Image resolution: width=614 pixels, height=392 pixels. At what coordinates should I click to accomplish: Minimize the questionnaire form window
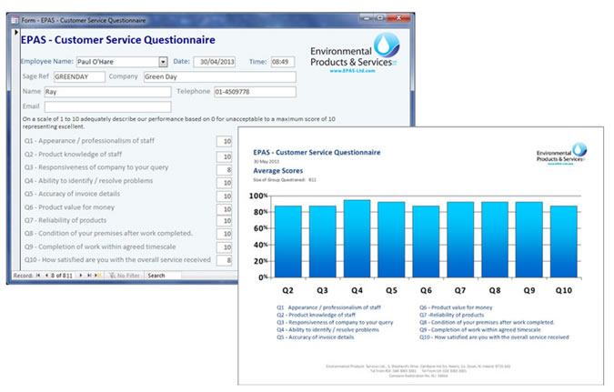[x=367, y=17]
